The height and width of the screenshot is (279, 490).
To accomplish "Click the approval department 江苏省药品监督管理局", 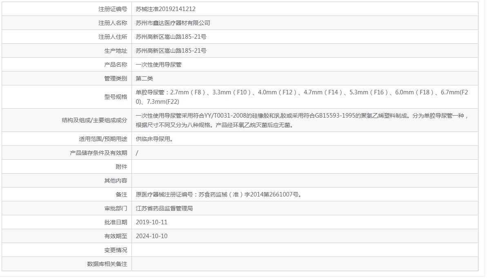I will (164, 208).
